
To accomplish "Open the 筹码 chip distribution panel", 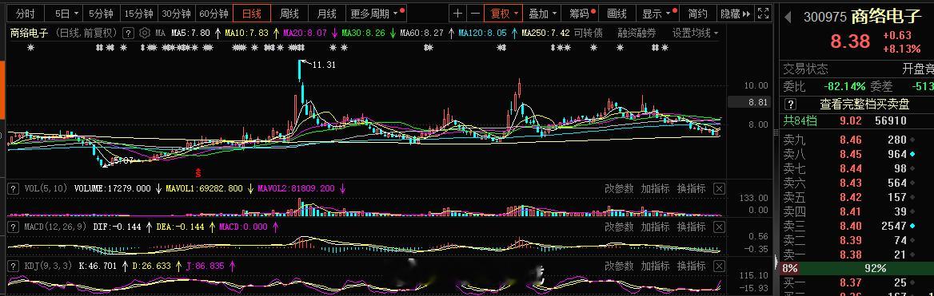I will pyautogui.click(x=581, y=13).
